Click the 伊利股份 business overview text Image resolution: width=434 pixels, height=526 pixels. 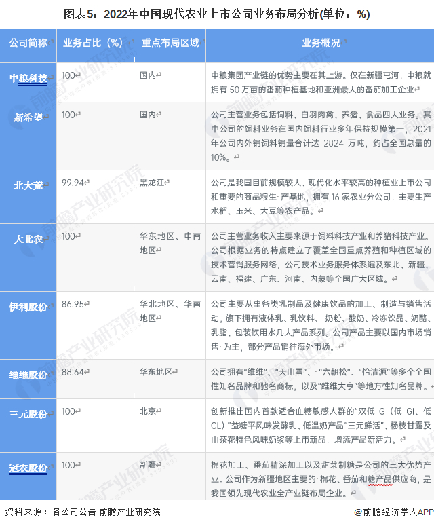321,325
